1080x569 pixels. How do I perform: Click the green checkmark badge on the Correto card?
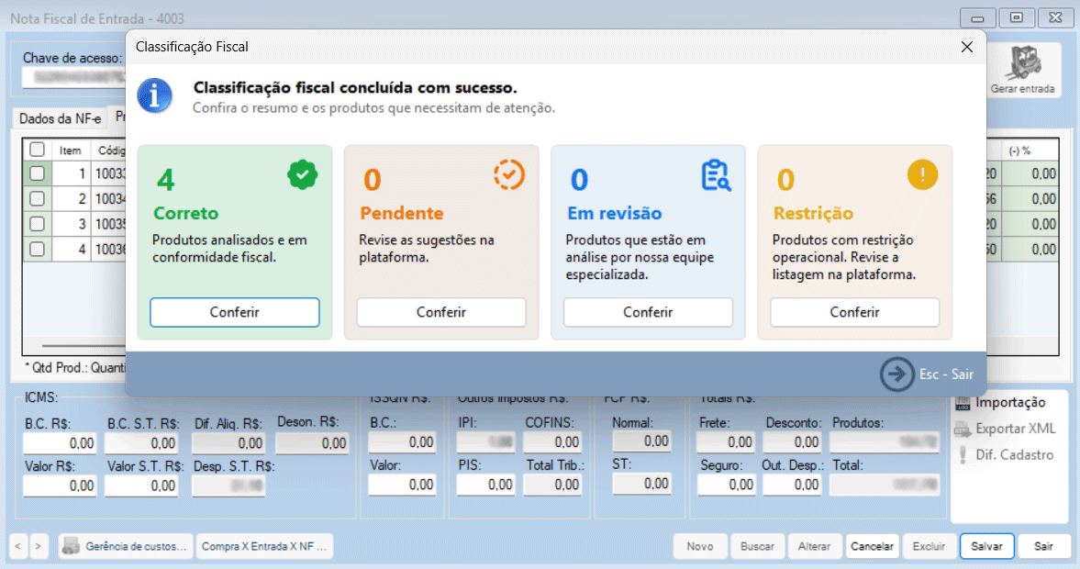tap(303, 175)
